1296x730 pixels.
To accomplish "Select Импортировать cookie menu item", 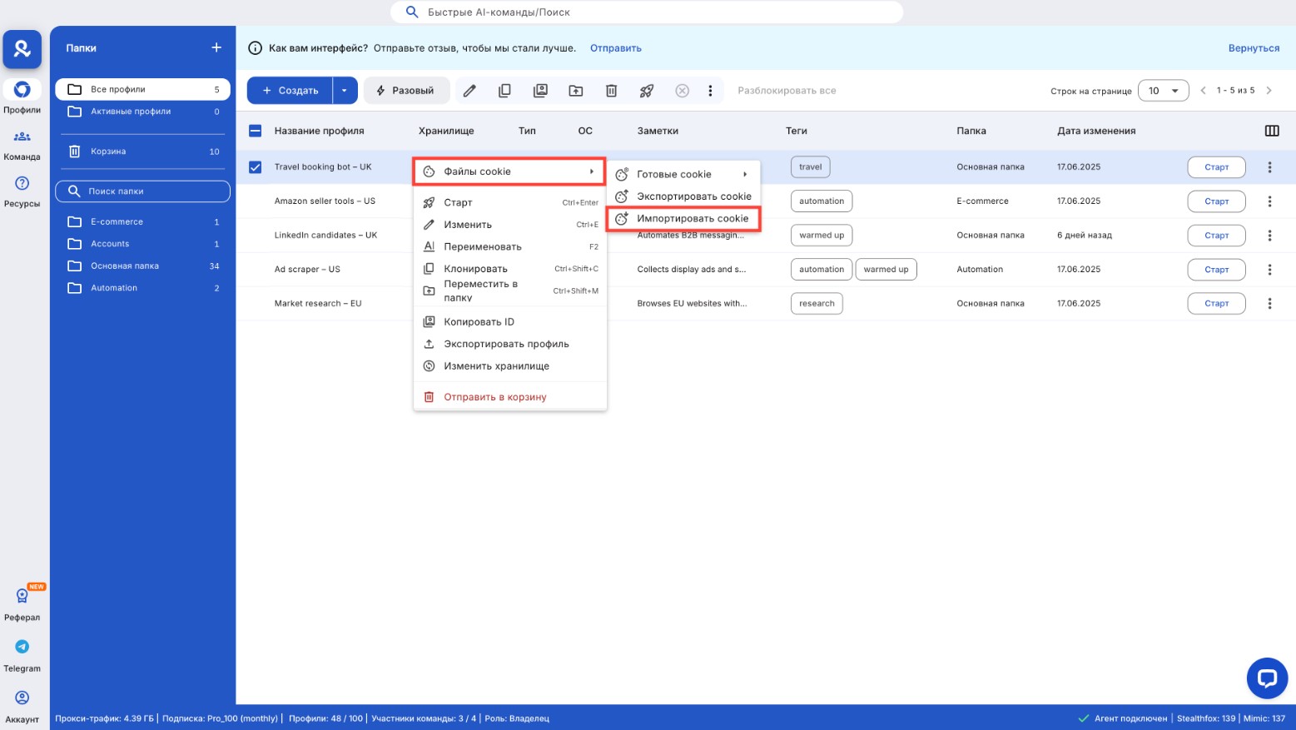I will tap(692, 219).
